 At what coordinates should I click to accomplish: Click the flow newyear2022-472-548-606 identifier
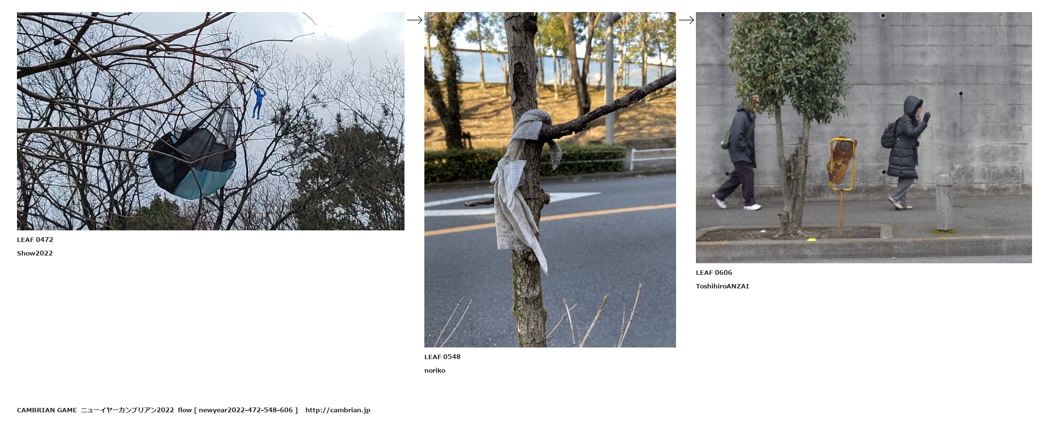click(238, 410)
